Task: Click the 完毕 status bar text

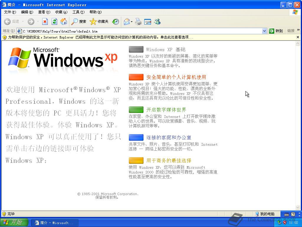Action: tap(11, 214)
